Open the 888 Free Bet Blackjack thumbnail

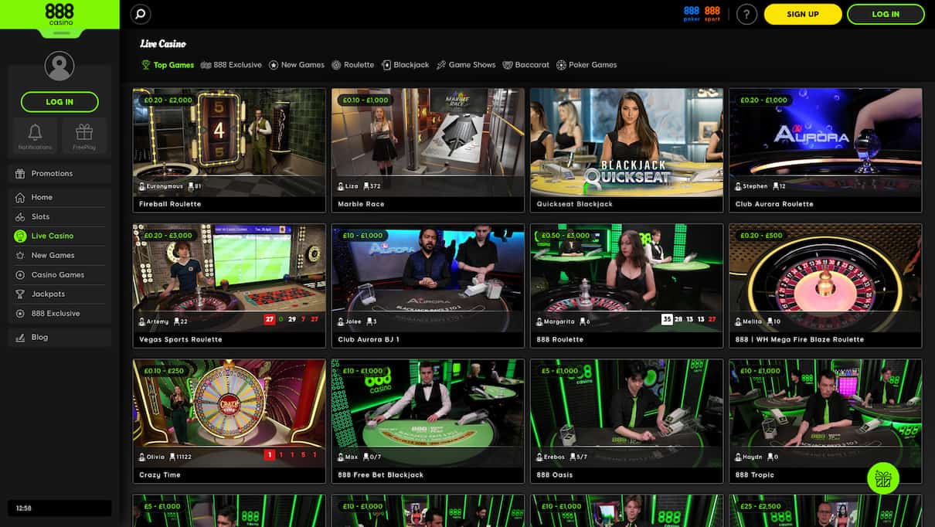coord(428,421)
